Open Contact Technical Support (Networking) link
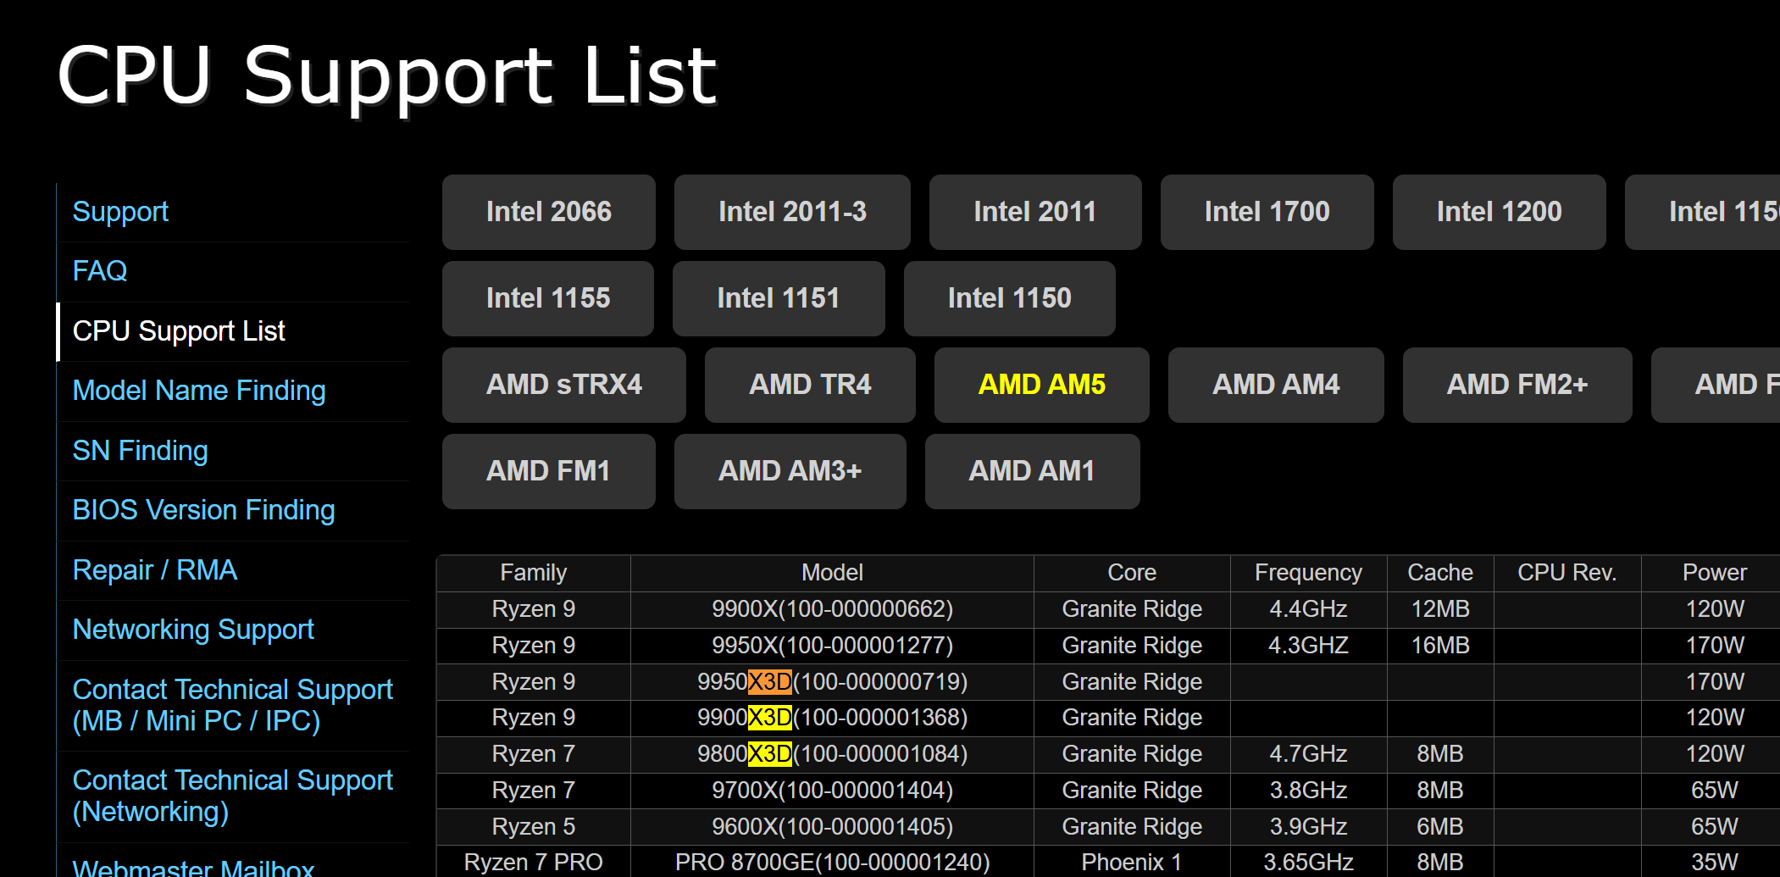1780x877 pixels. [x=232, y=796]
